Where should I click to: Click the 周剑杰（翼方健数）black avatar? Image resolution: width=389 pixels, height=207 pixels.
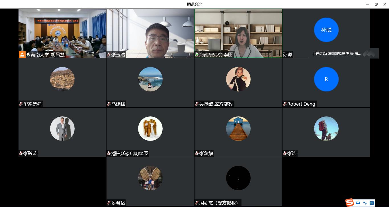(238, 178)
